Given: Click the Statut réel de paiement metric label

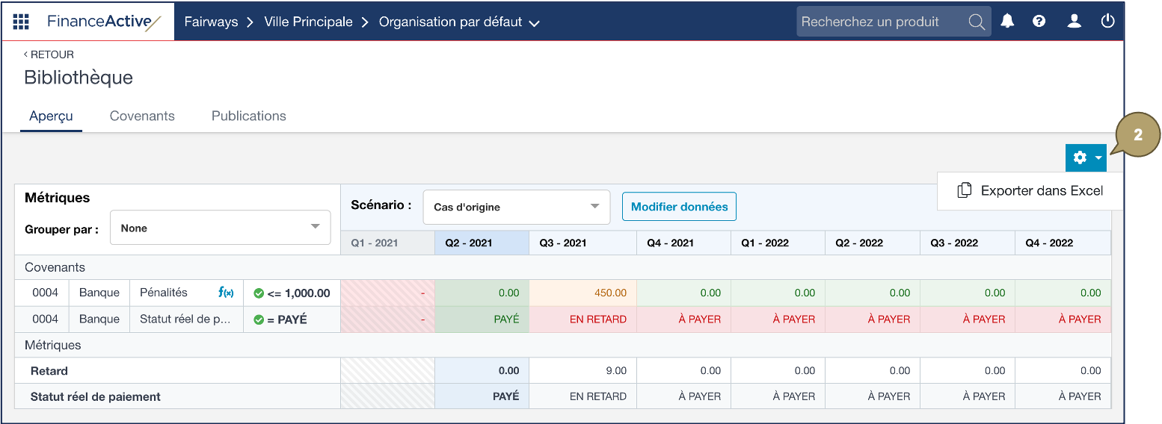Looking at the screenshot, I should click(96, 396).
